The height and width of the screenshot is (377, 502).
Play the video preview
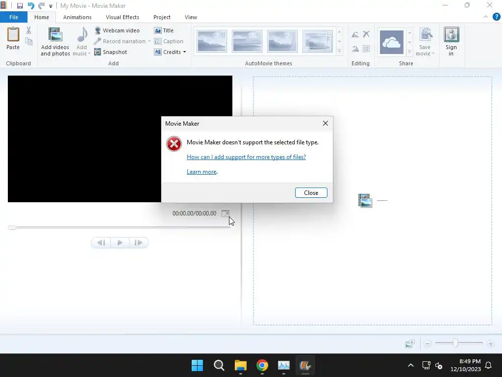120,242
